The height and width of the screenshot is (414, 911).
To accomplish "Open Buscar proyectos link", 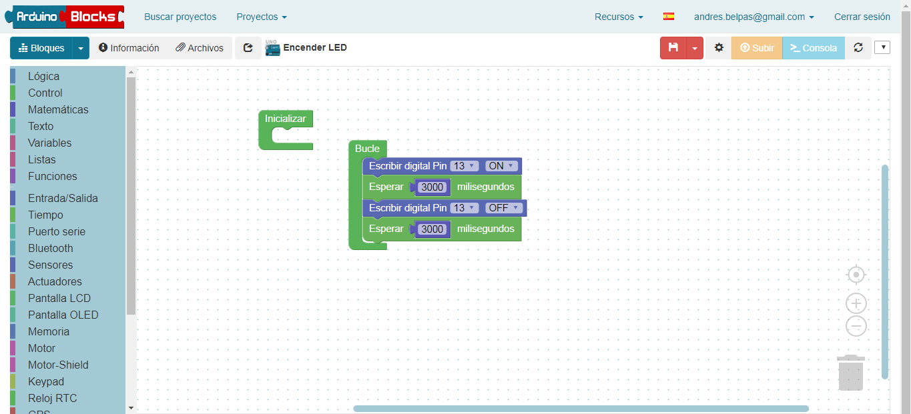I will click(x=180, y=17).
